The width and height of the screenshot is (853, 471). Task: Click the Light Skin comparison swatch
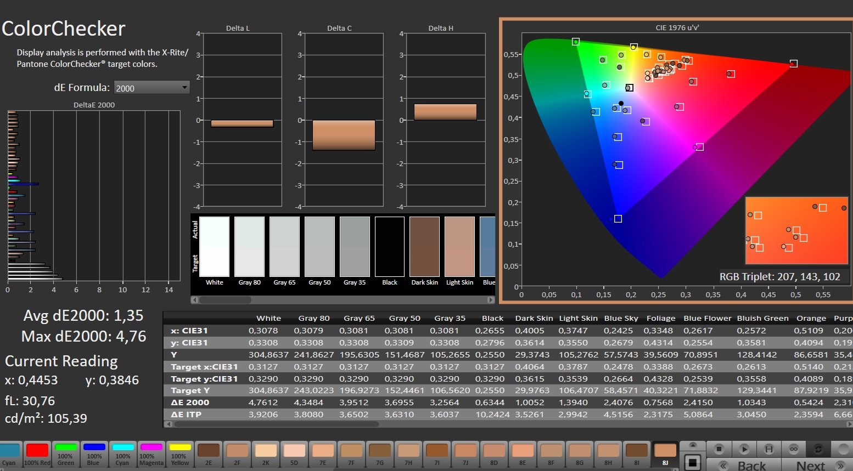[460, 247]
